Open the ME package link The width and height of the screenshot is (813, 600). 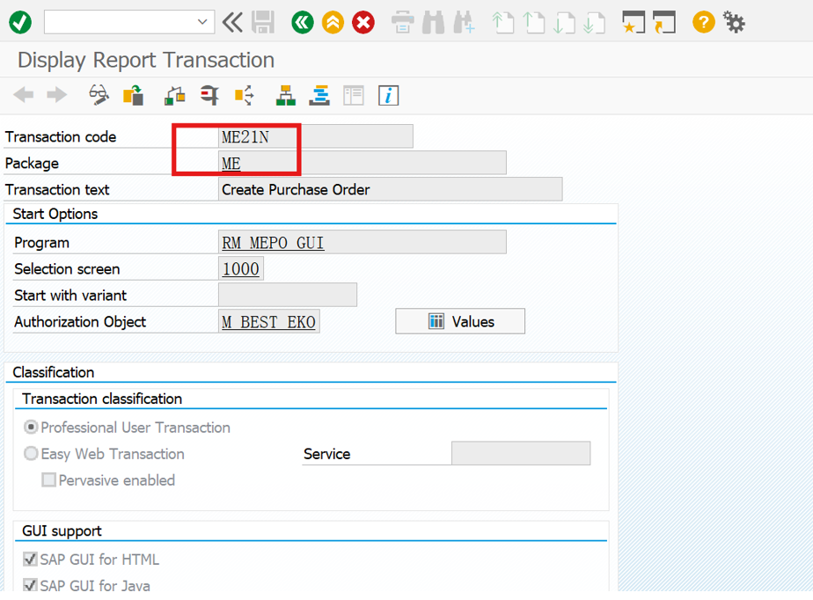coord(231,164)
